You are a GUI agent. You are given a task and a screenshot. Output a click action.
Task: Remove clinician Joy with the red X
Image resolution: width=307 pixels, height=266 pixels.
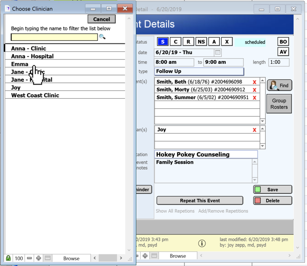pos(254,130)
